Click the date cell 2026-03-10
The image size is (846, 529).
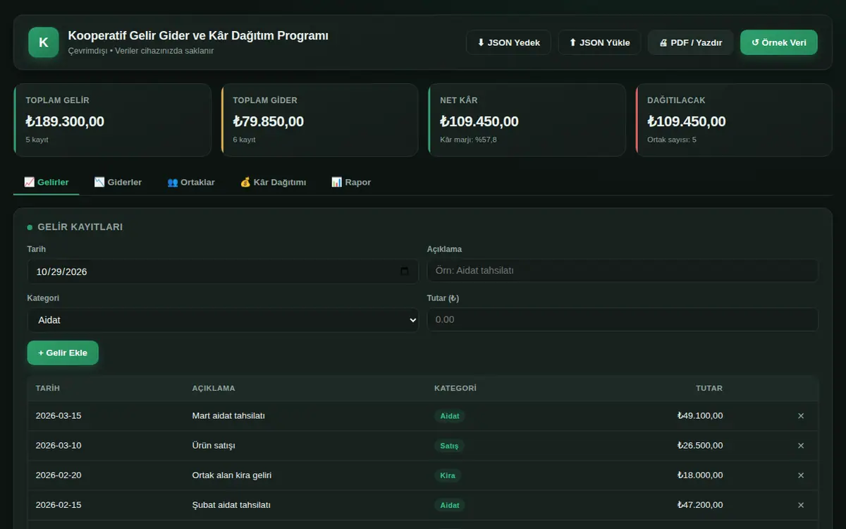[x=59, y=446]
